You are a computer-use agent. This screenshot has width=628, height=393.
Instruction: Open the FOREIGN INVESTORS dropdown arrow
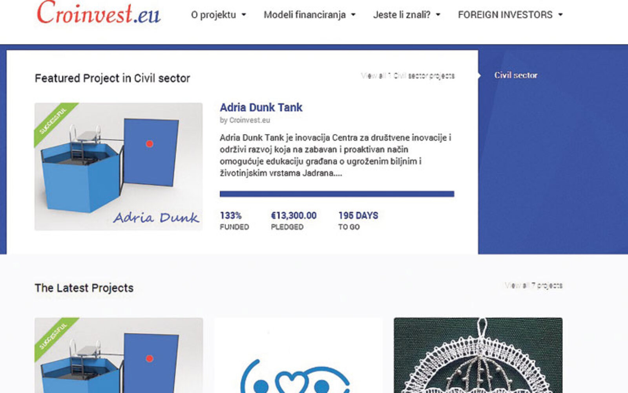(560, 15)
